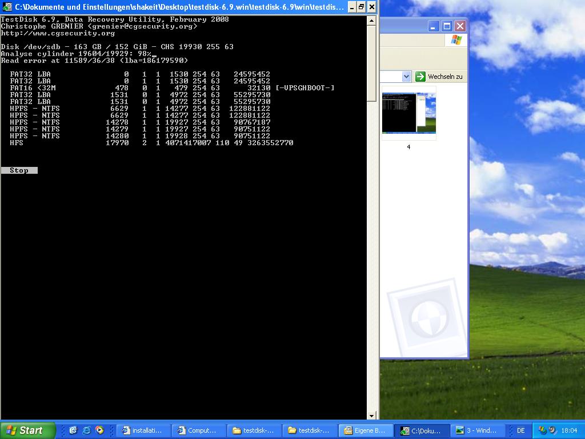Select the screenshot thumbnail named 4

tap(409, 113)
